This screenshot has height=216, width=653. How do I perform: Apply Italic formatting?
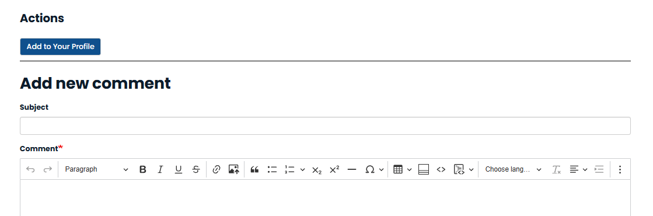pos(160,169)
